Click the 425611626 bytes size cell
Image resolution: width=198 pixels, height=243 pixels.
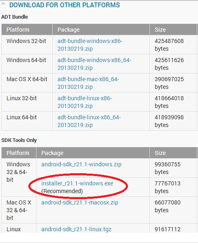tap(173, 64)
